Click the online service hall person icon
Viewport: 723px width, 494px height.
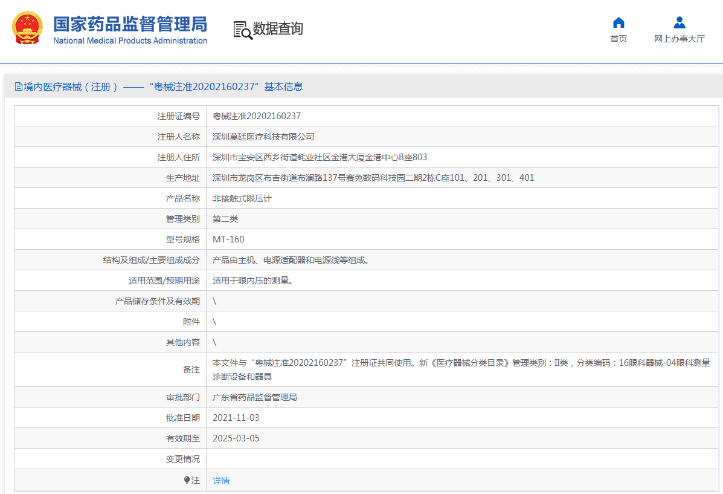pos(679,22)
